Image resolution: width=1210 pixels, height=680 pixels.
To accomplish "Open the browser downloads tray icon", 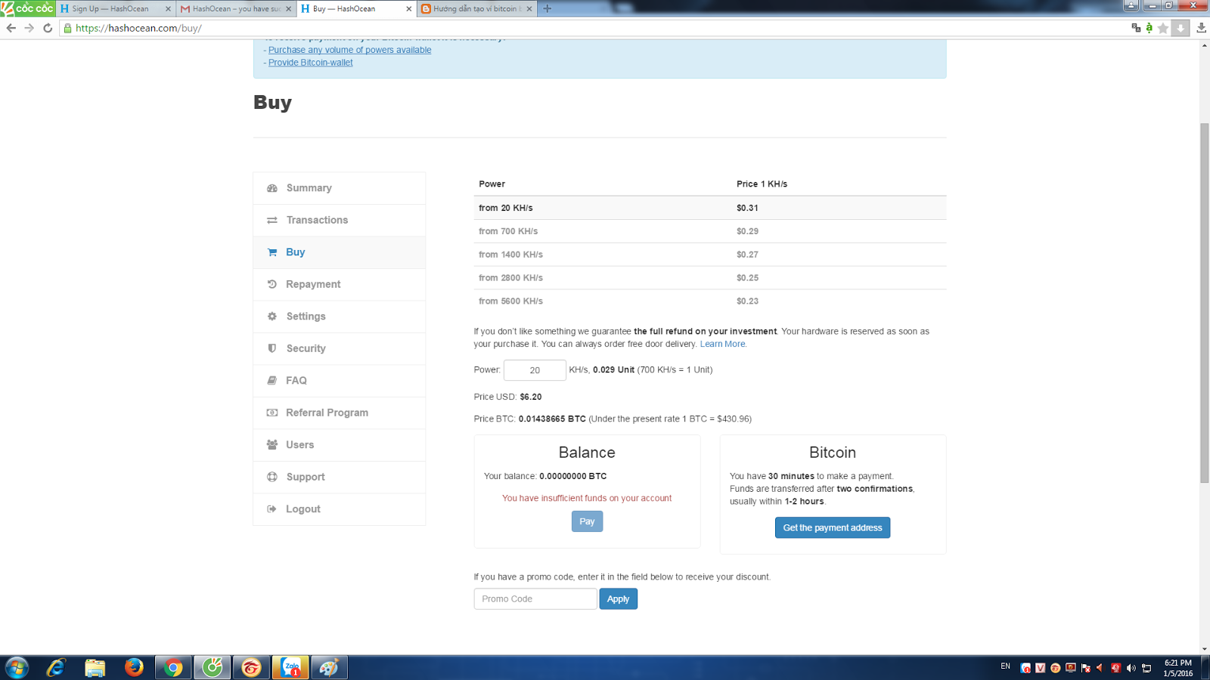I will point(1201,28).
